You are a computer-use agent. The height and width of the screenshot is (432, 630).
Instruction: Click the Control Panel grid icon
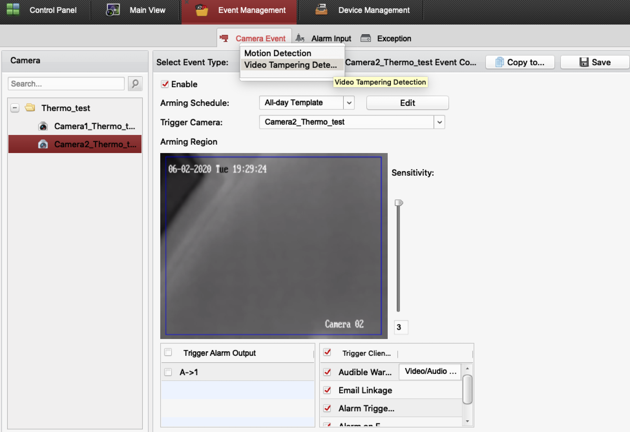[13, 10]
